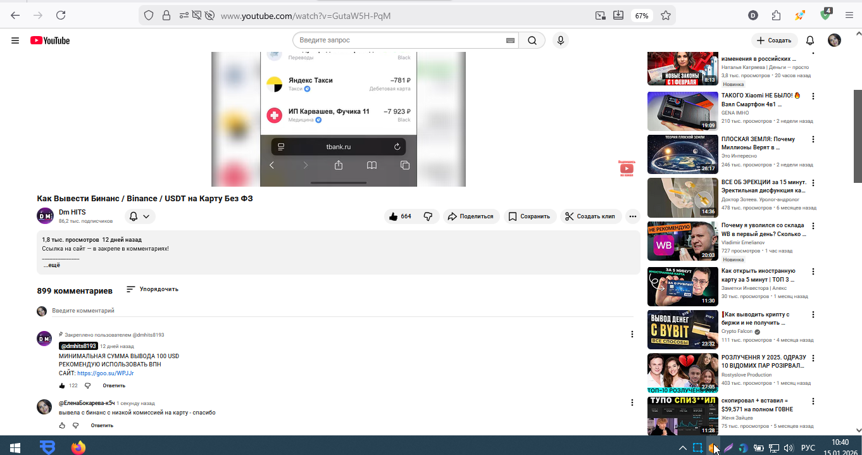Screen dimensions: 862x455
Task: Like the pinned comment by dmhits8193
Action: click(x=62, y=385)
